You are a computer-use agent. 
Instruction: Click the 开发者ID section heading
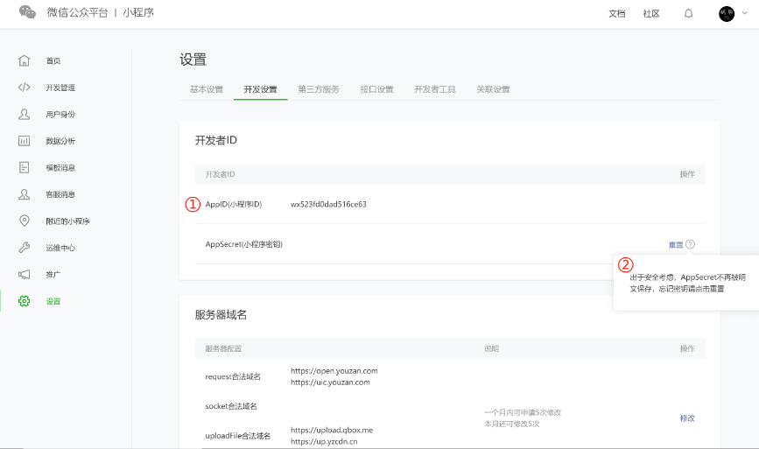[x=216, y=140]
